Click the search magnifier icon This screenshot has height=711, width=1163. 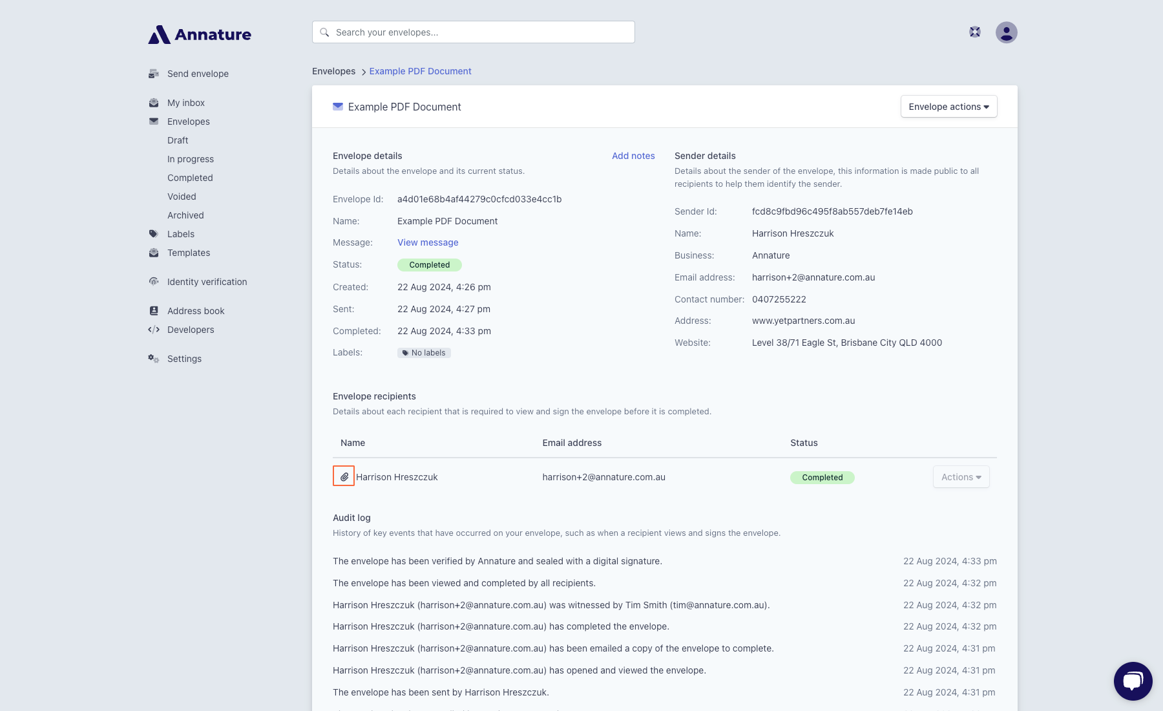point(324,32)
